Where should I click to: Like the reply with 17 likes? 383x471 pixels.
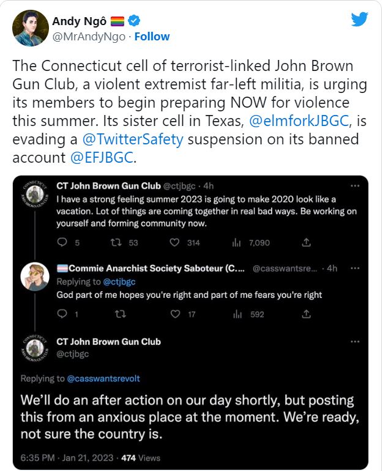point(176,314)
